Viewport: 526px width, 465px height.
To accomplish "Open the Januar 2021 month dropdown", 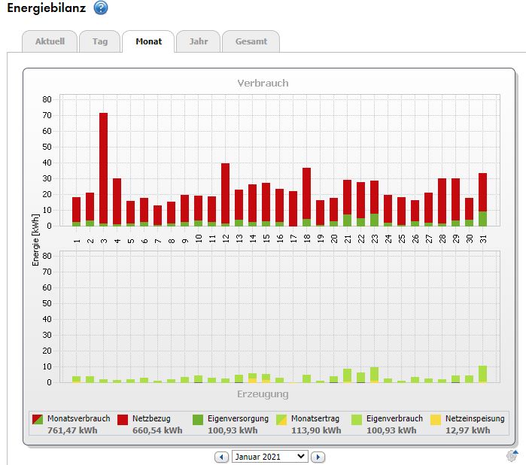I will pos(270,456).
